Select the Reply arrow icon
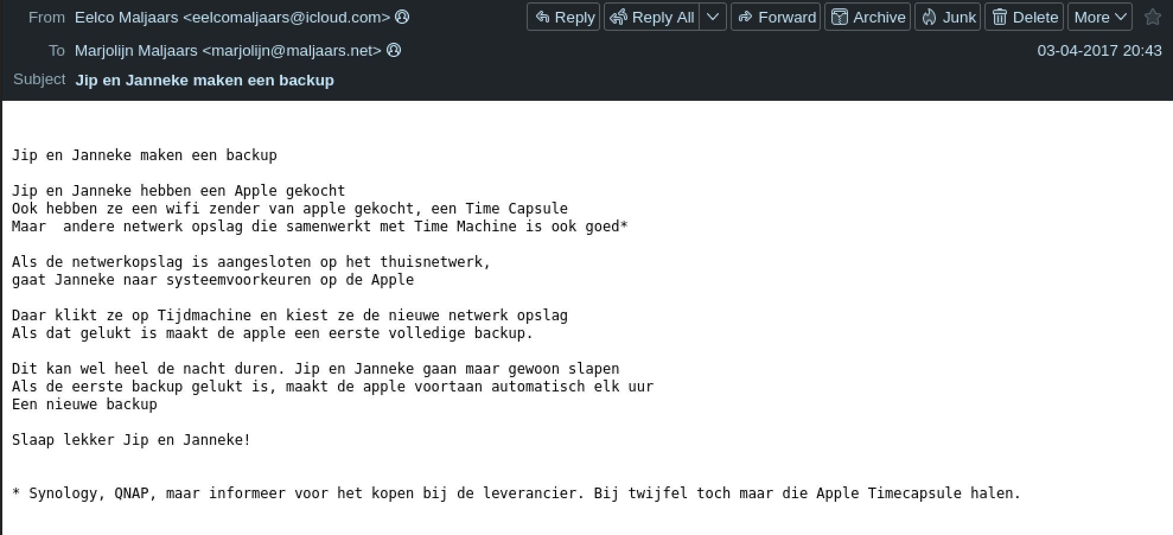 click(543, 17)
